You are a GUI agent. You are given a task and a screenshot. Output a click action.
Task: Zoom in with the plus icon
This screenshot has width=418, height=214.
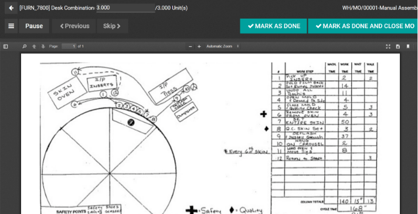[x=199, y=47]
